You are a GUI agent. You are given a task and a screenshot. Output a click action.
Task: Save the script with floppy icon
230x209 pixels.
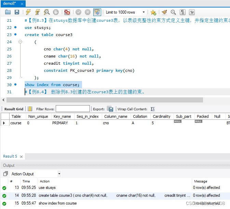tap(17, 12)
